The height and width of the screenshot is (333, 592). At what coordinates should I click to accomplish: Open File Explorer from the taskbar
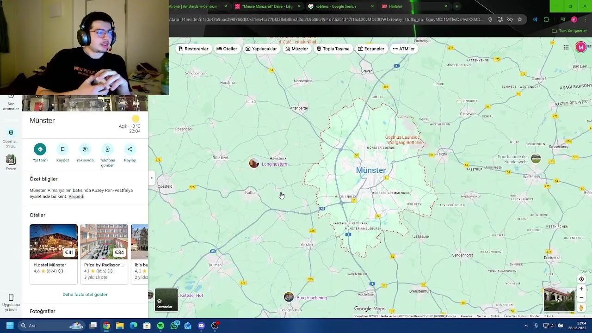coord(120,326)
